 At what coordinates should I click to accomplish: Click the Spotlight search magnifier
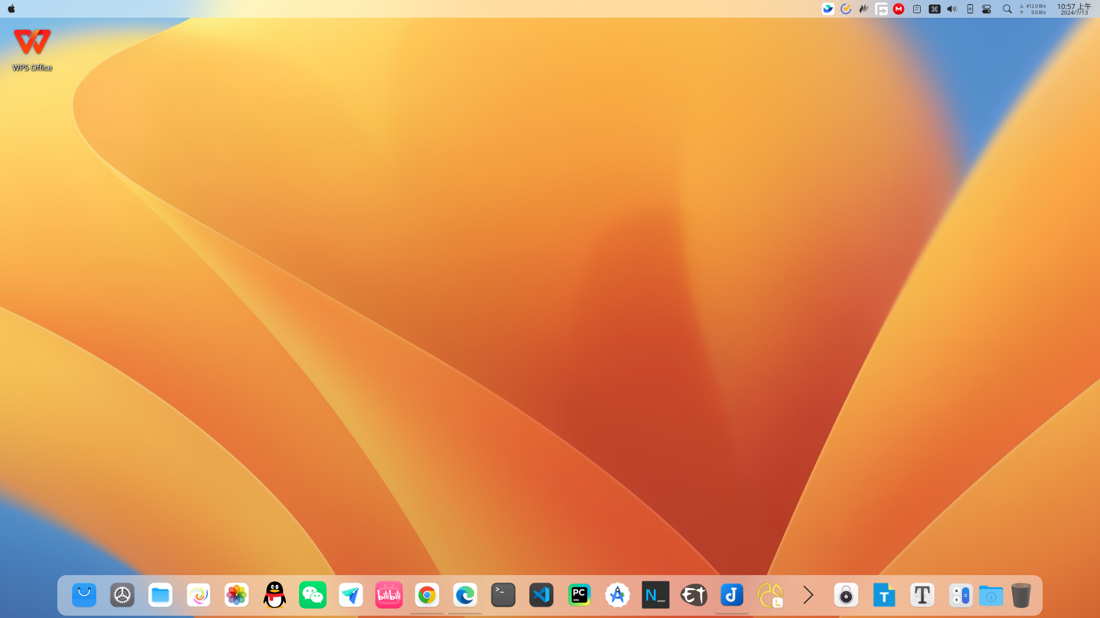click(x=1007, y=9)
